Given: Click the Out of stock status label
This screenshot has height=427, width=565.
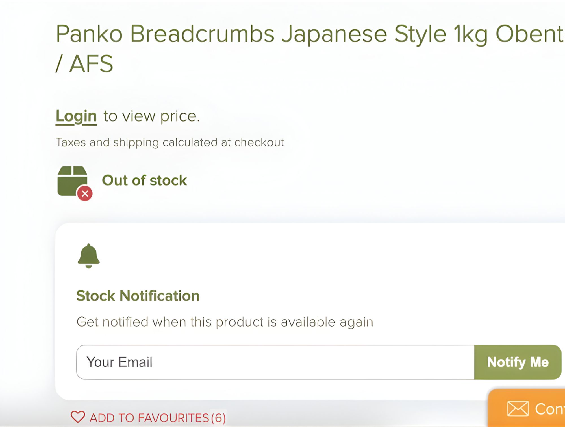Looking at the screenshot, I should [144, 181].
